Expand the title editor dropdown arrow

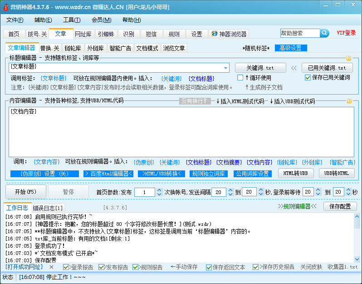(x=226, y=68)
